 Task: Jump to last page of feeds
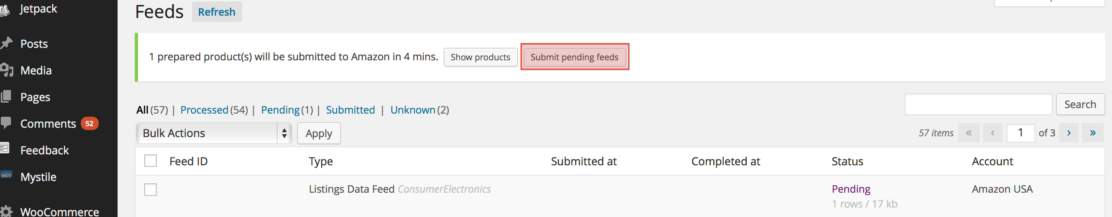pos(1092,133)
